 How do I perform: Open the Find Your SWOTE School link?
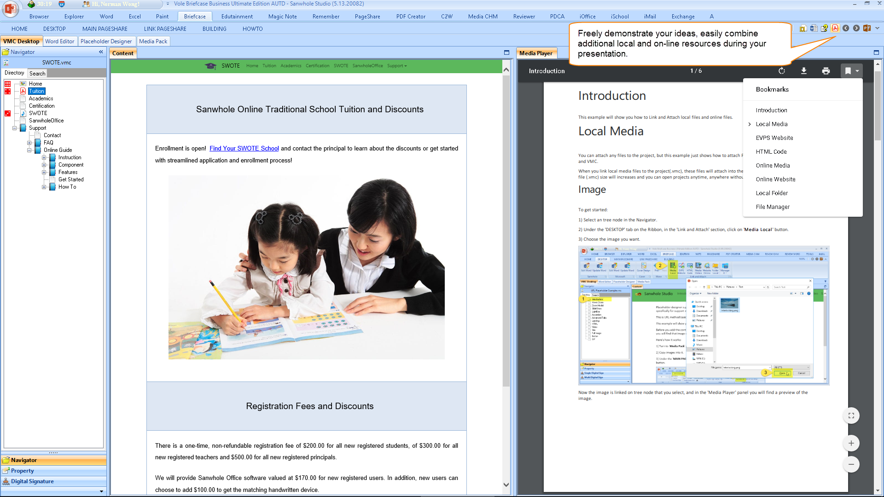coord(244,148)
